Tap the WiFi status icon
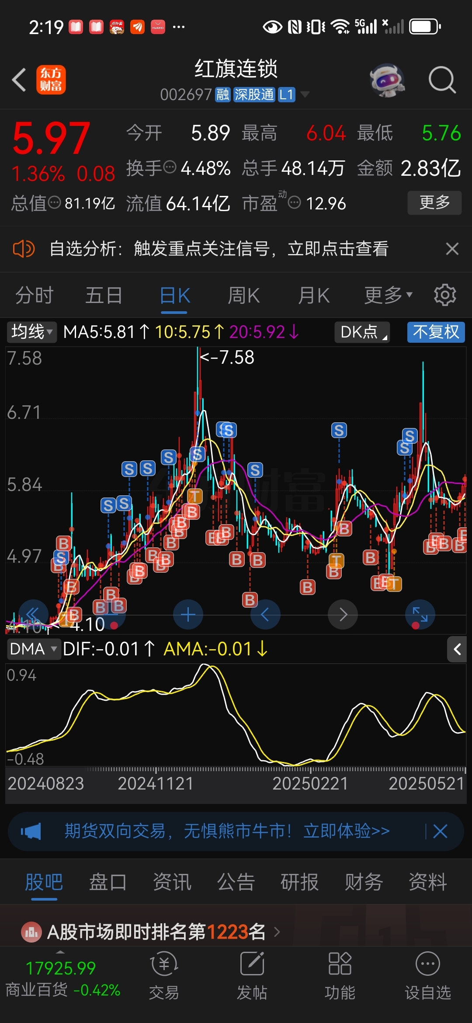This screenshot has width=472, height=1023. 340,27
